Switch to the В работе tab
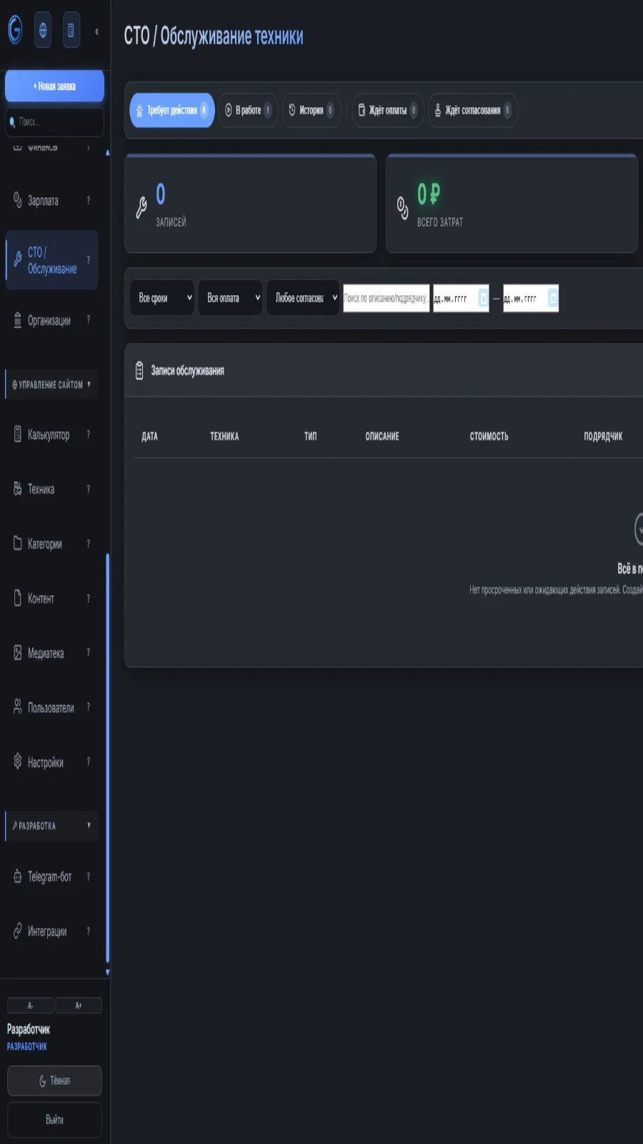This screenshot has width=643, height=1144. tap(249, 110)
